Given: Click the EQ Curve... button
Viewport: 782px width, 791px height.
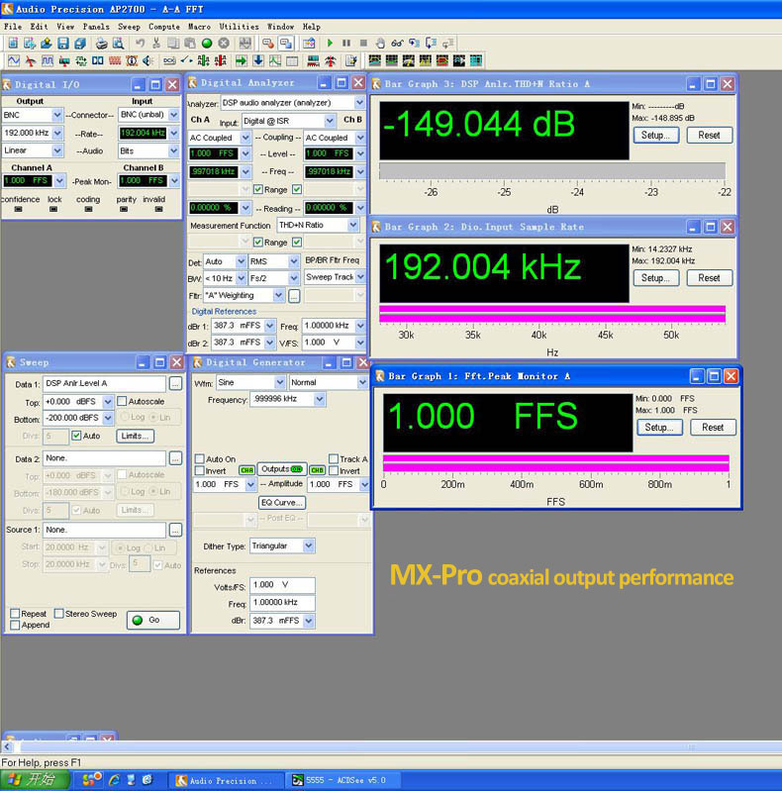Looking at the screenshot, I should 282,502.
